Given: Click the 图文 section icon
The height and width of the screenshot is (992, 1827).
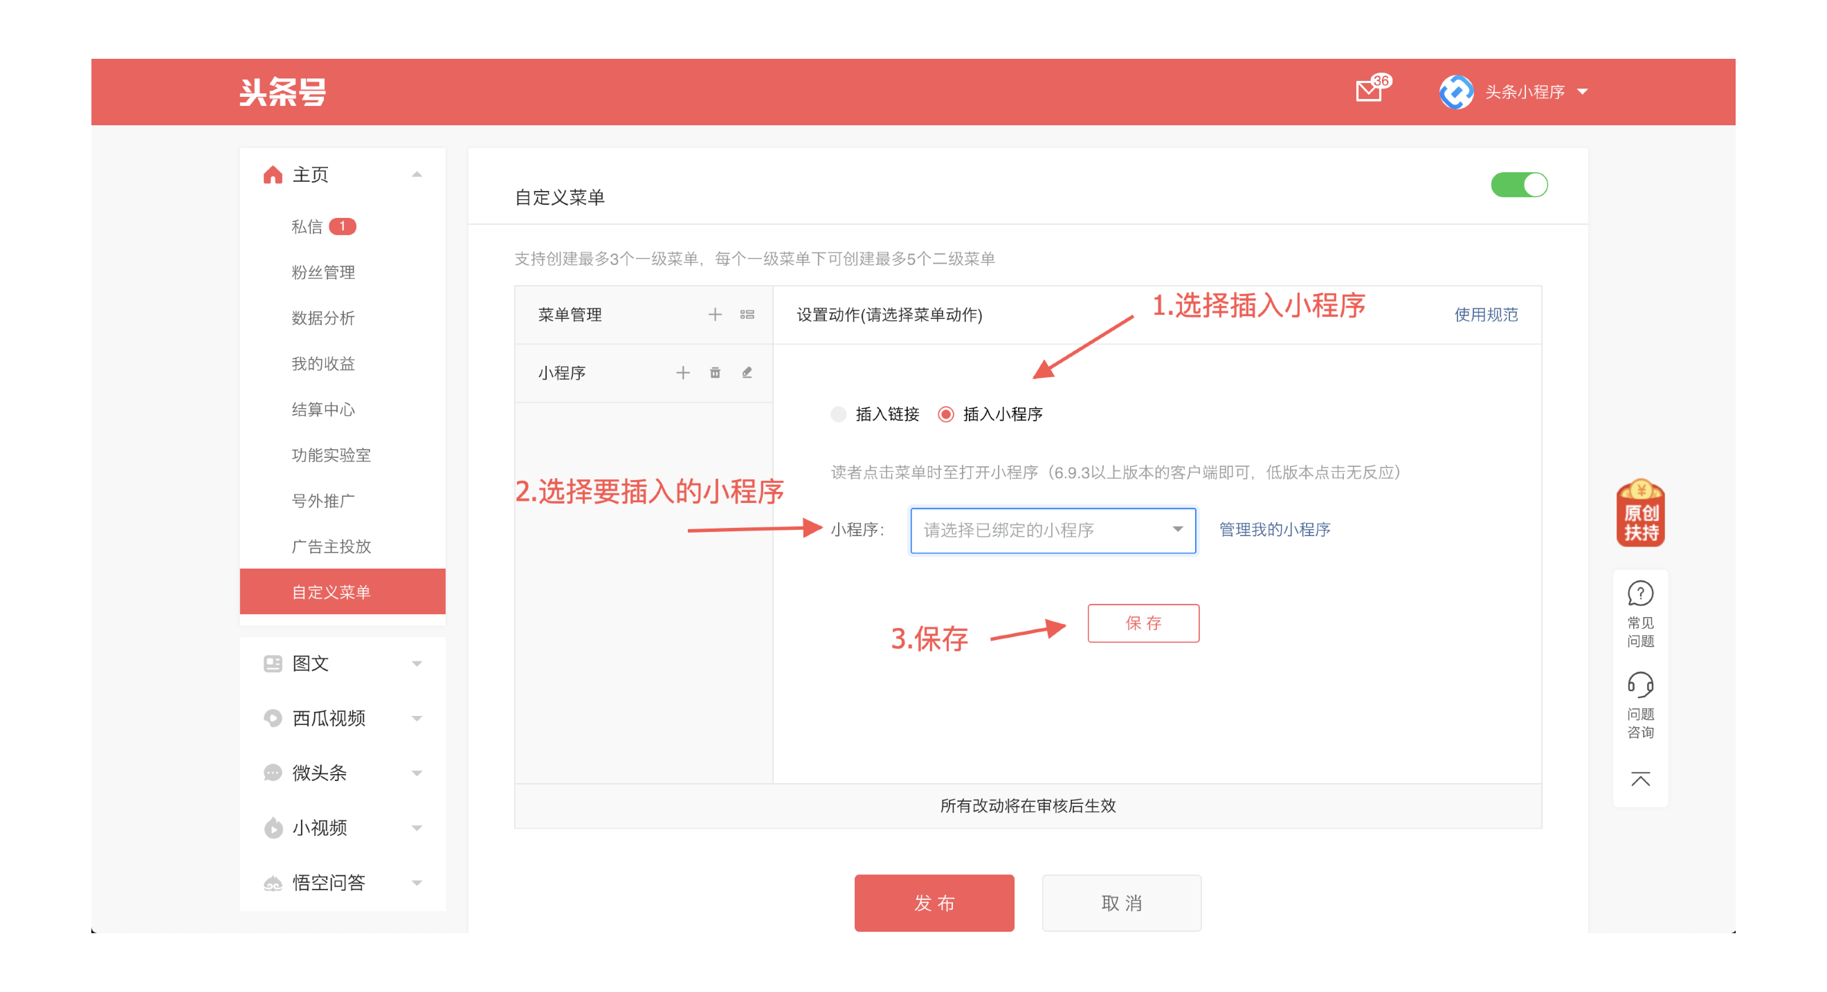Looking at the screenshot, I should (273, 663).
